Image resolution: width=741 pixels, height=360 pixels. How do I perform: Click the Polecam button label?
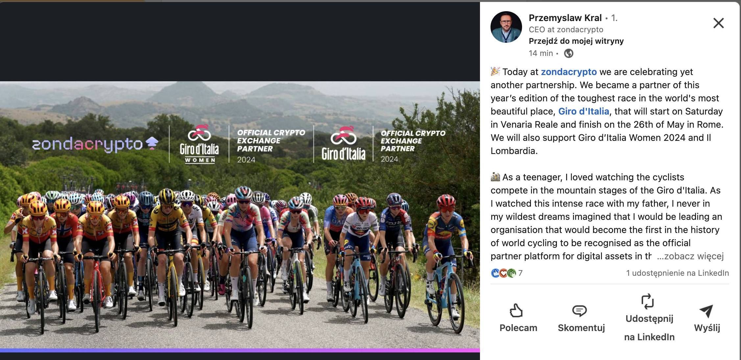pos(518,328)
